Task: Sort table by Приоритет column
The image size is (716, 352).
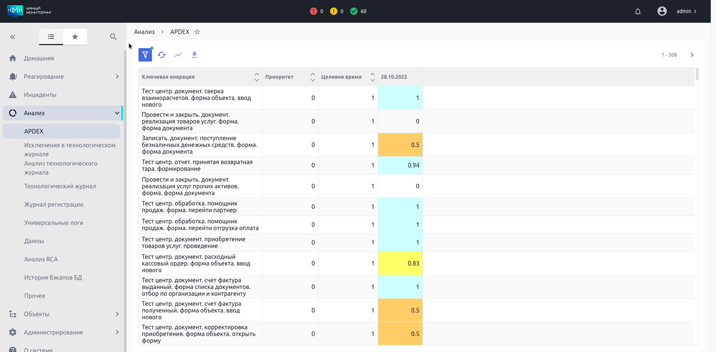Action: tap(312, 77)
